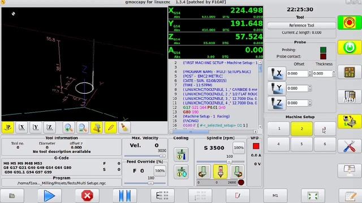Toggle single step execution button
Image resolution: width=362 pixels, height=203 pixels.
[x=162, y=196]
